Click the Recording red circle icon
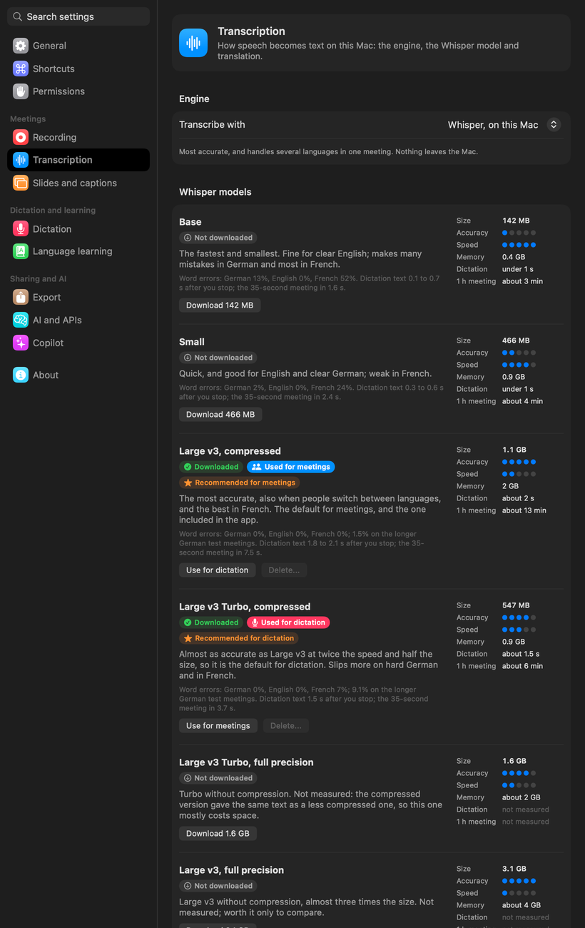 tap(21, 137)
